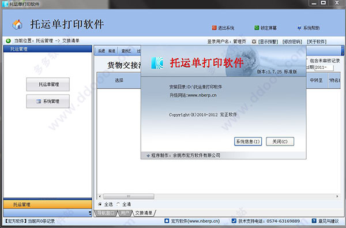
Task: Click the right arrow of the horizontal scrollbar
Action: coord(337,196)
